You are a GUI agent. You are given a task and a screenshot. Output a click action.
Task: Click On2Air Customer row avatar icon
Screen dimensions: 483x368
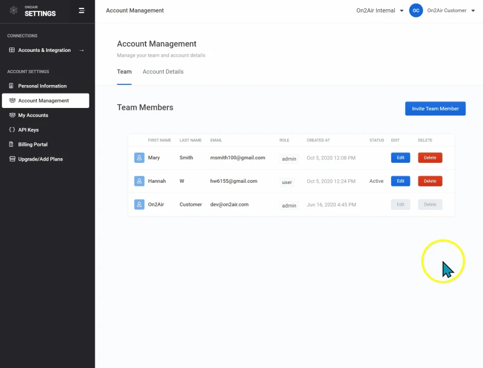139,205
